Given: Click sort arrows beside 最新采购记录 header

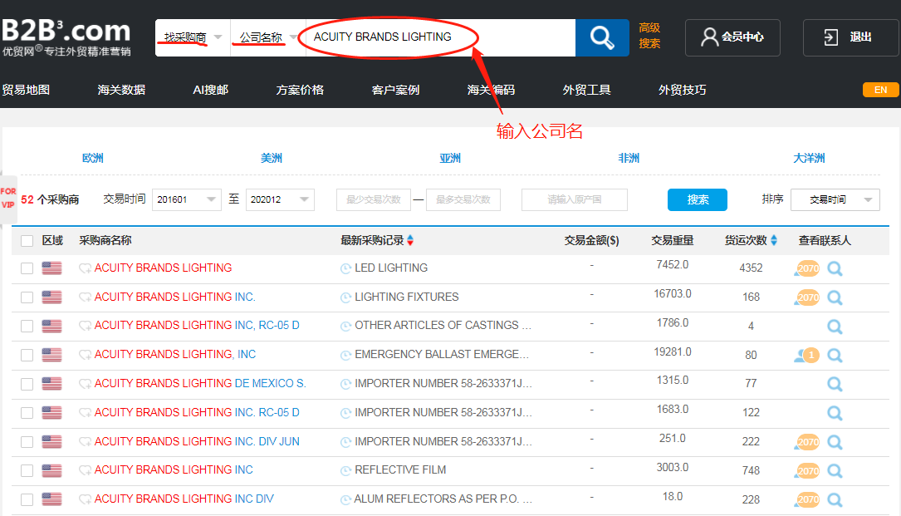Looking at the screenshot, I should tap(410, 241).
